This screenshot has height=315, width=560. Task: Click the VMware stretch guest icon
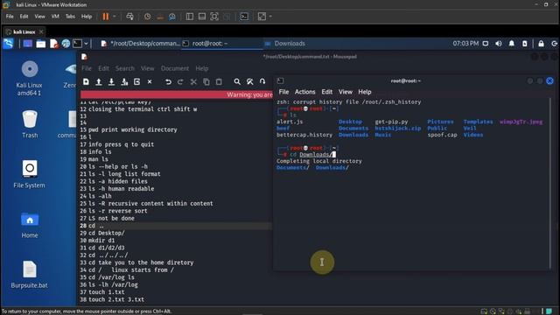tap(262, 17)
